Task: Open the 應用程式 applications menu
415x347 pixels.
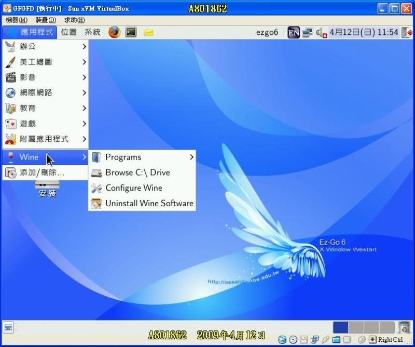Action: [30, 32]
